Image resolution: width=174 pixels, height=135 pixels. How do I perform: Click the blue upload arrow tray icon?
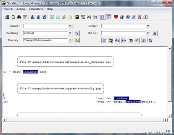click(39, 17)
